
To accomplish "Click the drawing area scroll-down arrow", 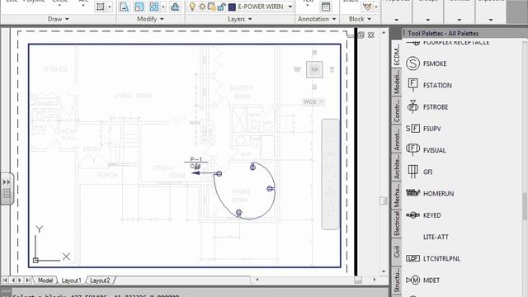I will point(384,271).
